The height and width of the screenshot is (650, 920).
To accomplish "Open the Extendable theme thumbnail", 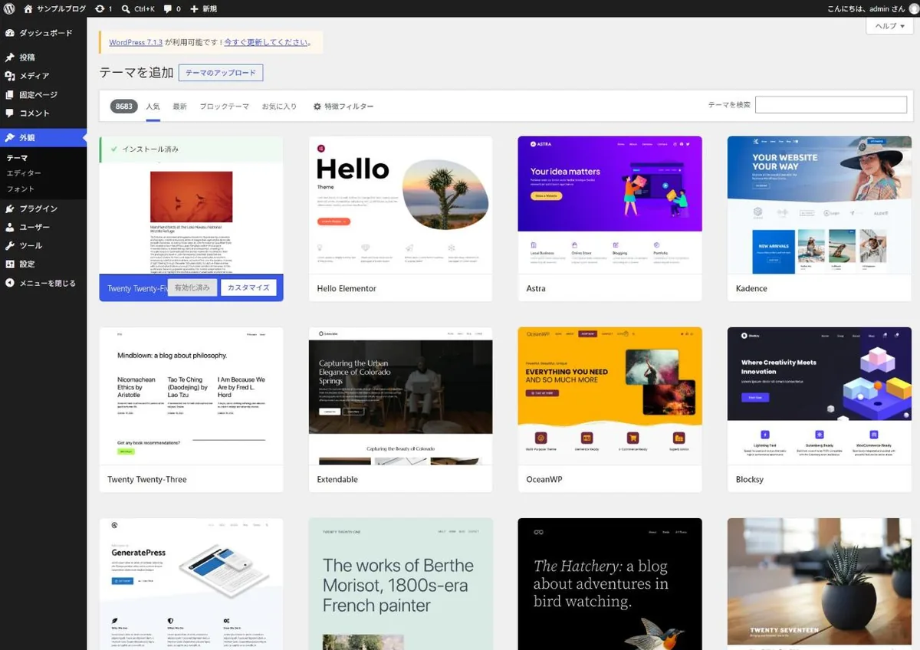I will [x=400, y=396].
